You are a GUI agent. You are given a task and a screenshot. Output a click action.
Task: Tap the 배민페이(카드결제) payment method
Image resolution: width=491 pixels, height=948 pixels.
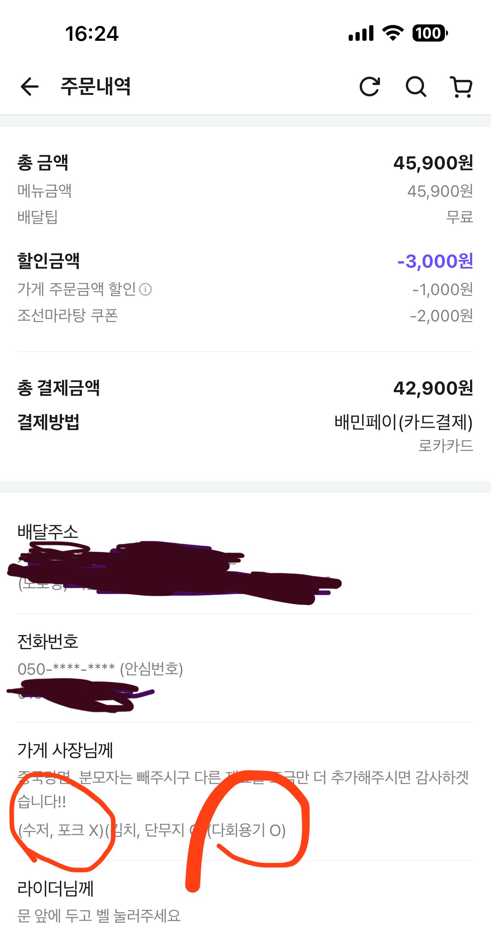click(403, 422)
